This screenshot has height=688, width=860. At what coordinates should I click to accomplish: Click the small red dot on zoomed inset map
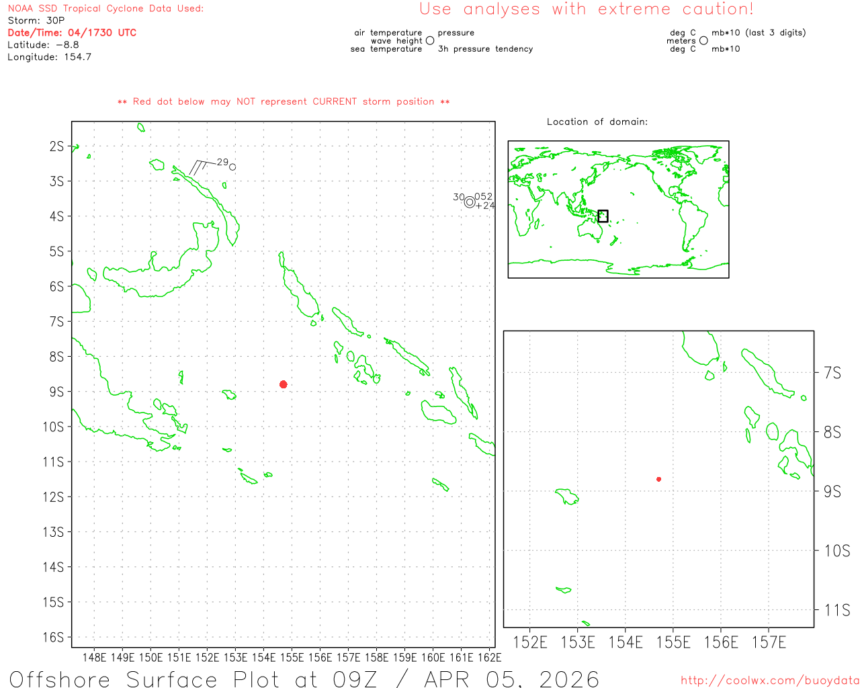[658, 479]
